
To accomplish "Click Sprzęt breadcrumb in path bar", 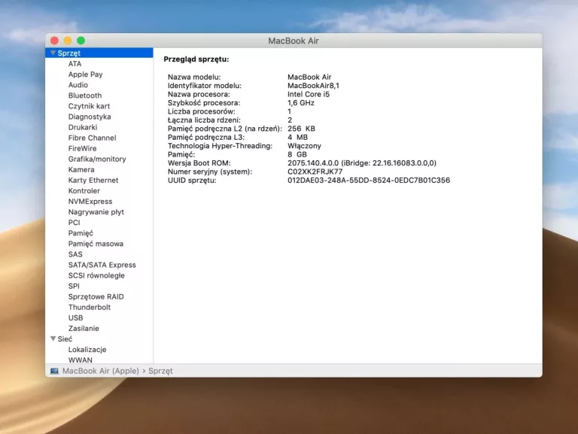I will tap(160, 371).
